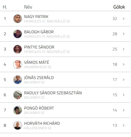The height and width of the screenshot is (137, 131).
Task: Click the Név column header
Action: point(28,7)
